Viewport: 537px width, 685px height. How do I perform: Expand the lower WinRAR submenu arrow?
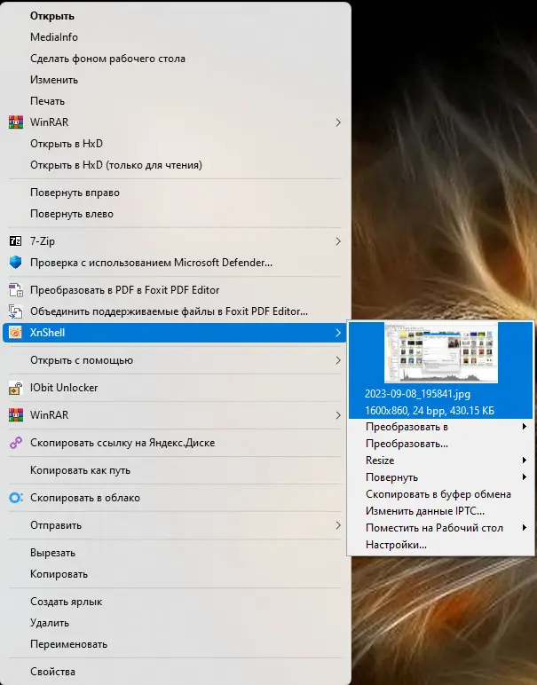click(338, 415)
